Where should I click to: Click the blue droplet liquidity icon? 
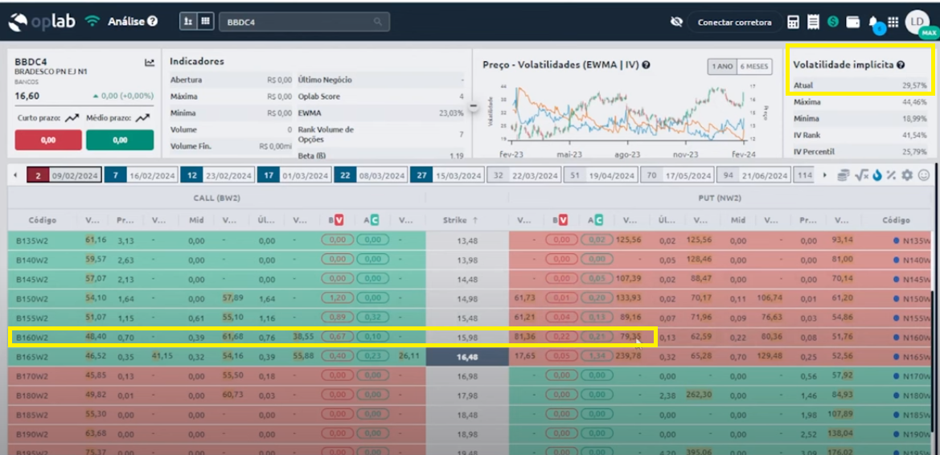[876, 175]
